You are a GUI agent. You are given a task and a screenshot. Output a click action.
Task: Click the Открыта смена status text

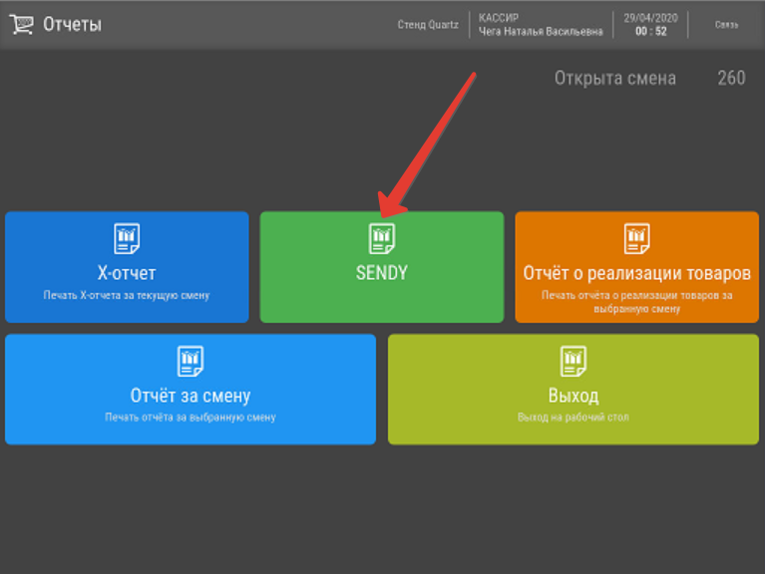(615, 78)
